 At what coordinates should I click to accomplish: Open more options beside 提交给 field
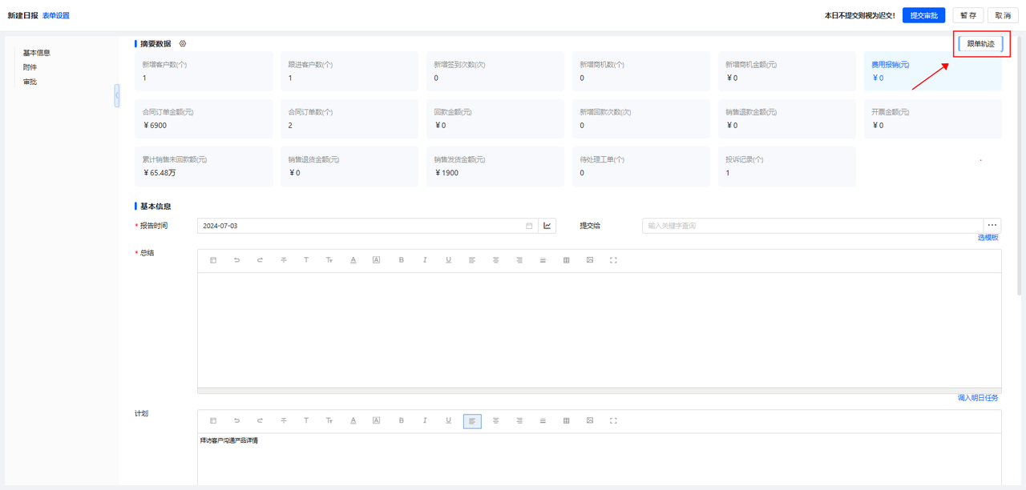pyautogui.click(x=992, y=225)
